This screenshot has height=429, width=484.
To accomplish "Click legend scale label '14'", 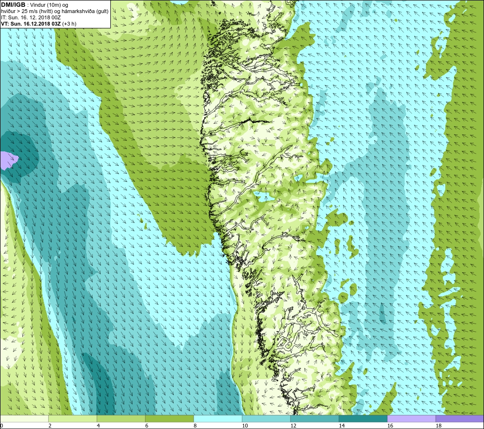I will tap(342, 426).
